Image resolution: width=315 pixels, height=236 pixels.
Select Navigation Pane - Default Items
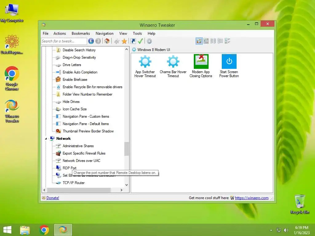86,124
